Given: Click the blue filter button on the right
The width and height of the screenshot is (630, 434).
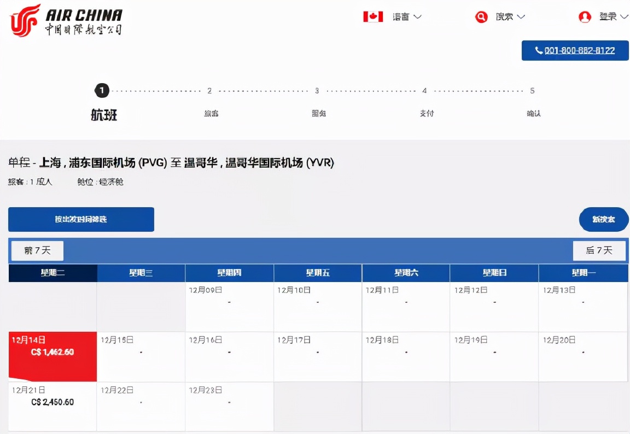Looking at the screenshot, I should (604, 219).
